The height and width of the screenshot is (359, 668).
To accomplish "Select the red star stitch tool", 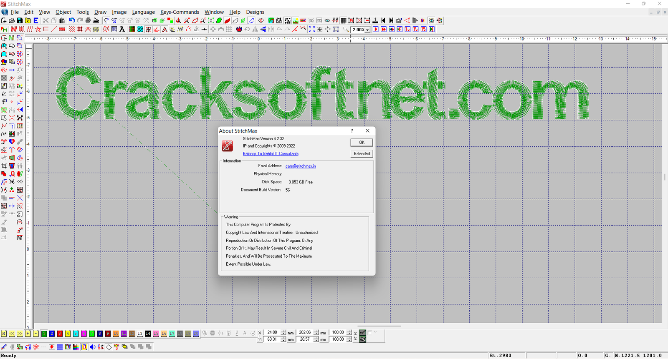I will click(38, 29).
